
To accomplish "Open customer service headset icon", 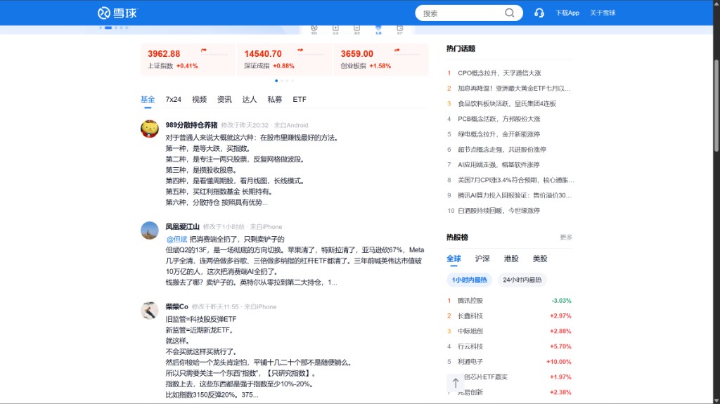I will click(539, 13).
